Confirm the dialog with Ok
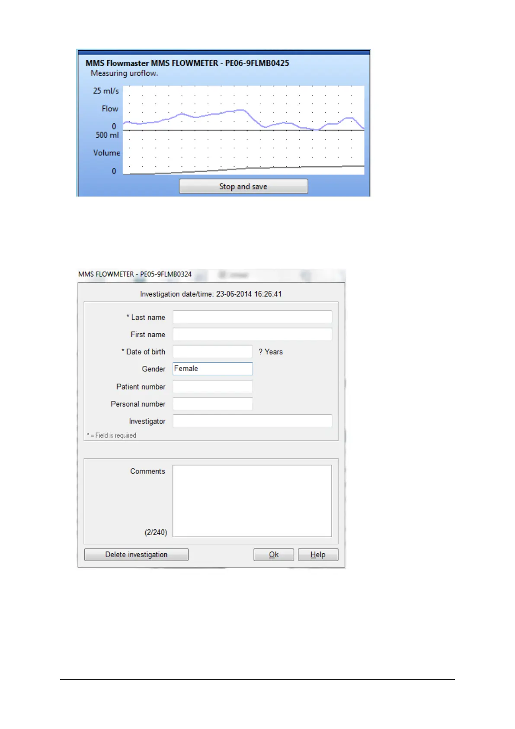 [274, 555]
